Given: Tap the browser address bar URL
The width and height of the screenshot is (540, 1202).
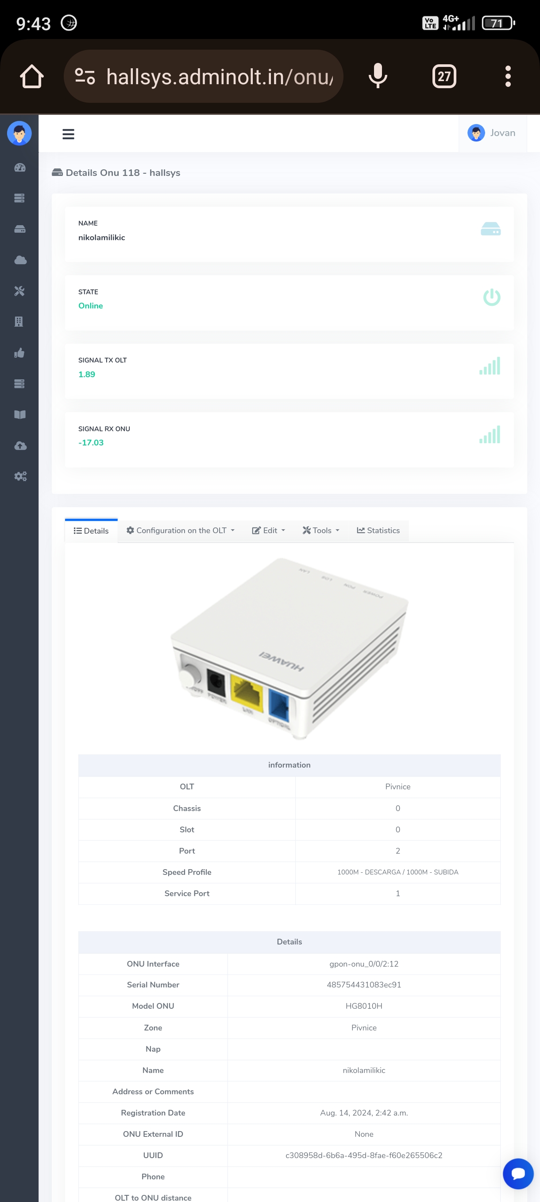Looking at the screenshot, I should coord(219,77).
